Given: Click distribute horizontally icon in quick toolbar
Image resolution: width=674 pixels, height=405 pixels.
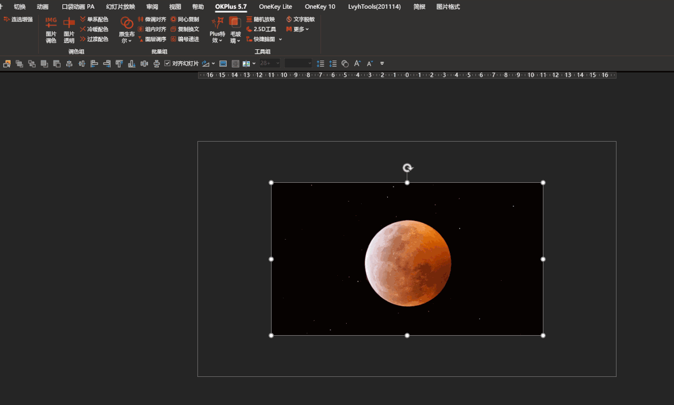Looking at the screenshot, I should (x=144, y=64).
